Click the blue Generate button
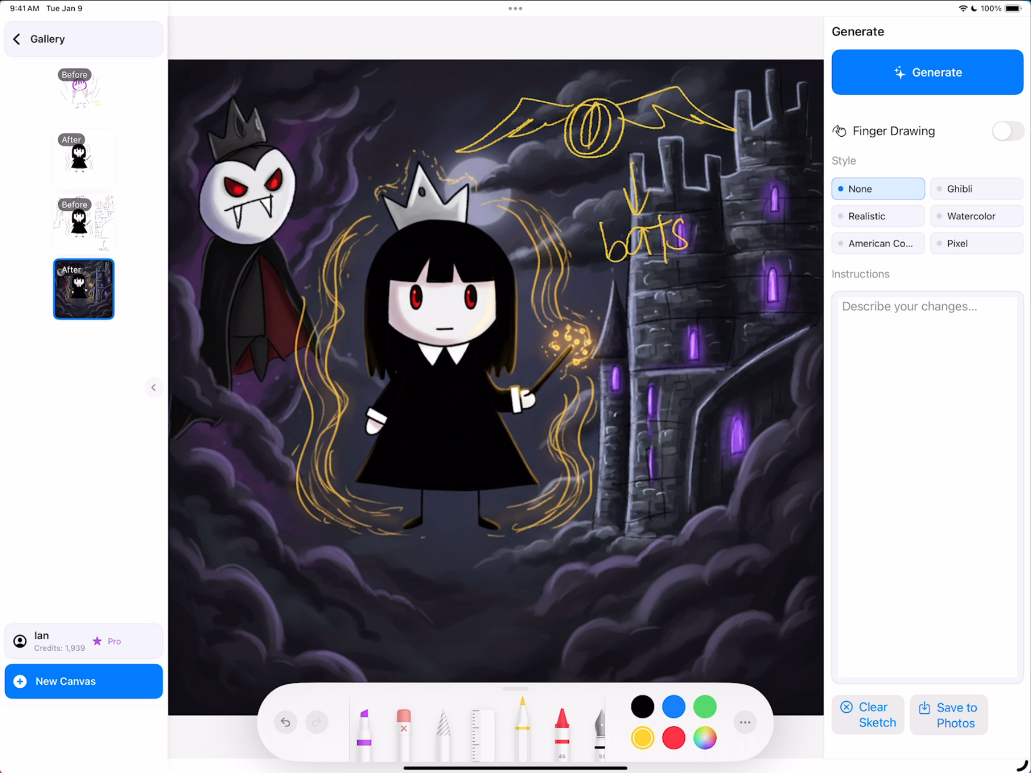1031x773 pixels. pos(927,72)
